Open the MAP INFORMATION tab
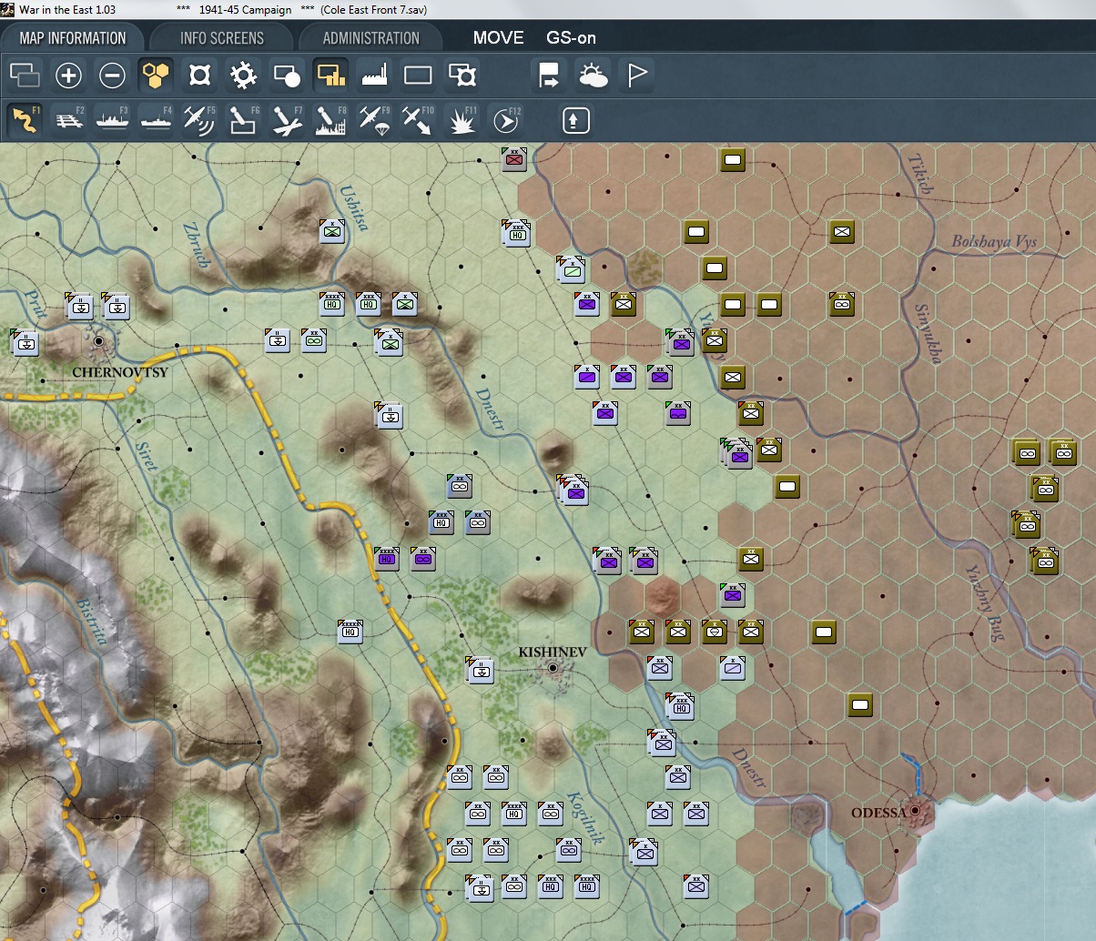This screenshot has width=1096, height=941. [x=73, y=38]
